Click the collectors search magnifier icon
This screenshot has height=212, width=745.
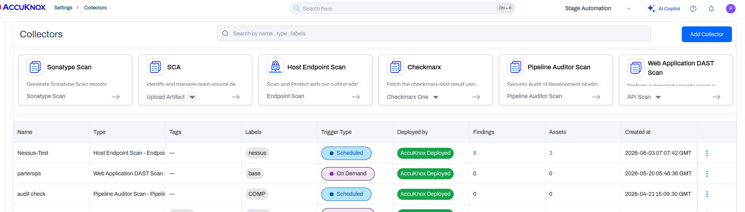[225, 33]
